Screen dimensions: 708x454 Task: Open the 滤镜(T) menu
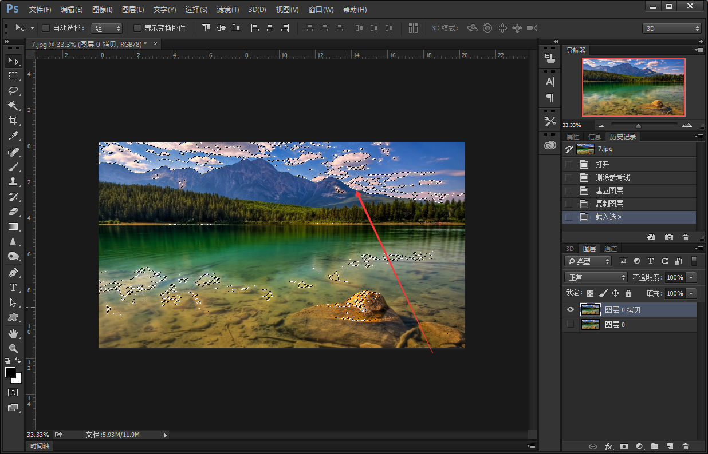click(228, 10)
